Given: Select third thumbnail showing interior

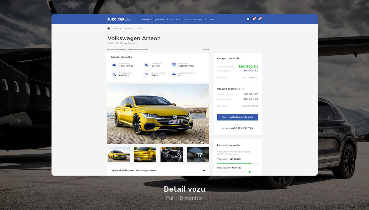Looking at the screenshot, I should (x=172, y=155).
